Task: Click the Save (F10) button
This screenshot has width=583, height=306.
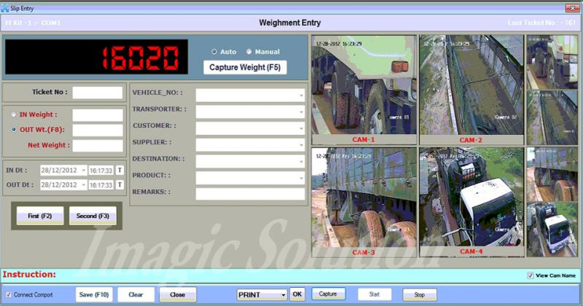Action: click(94, 294)
